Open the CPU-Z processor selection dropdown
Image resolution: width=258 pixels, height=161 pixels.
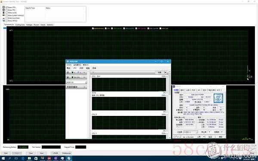(x=190, y=132)
